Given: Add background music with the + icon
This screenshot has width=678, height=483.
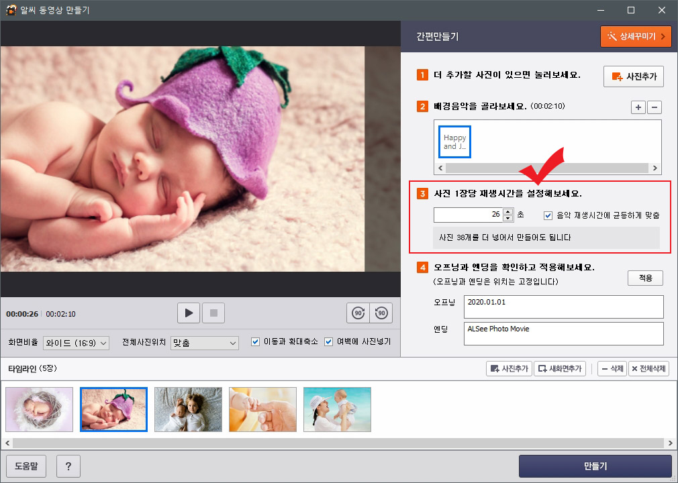Looking at the screenshot, I should 638,107.
